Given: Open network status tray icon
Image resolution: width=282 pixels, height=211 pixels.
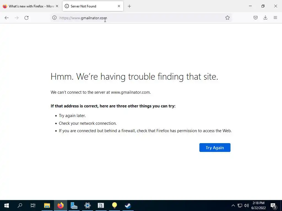Looking at the screenshot, I should pyautogui.click(x=240, y=206).
